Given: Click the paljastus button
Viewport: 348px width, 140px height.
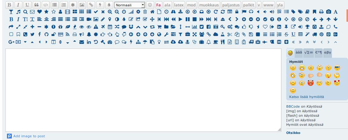Looking at the screenshot, I should coord(231,5).
